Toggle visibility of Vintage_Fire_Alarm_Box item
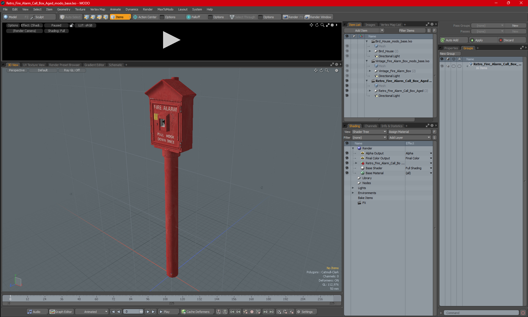 tap(346, 71)
